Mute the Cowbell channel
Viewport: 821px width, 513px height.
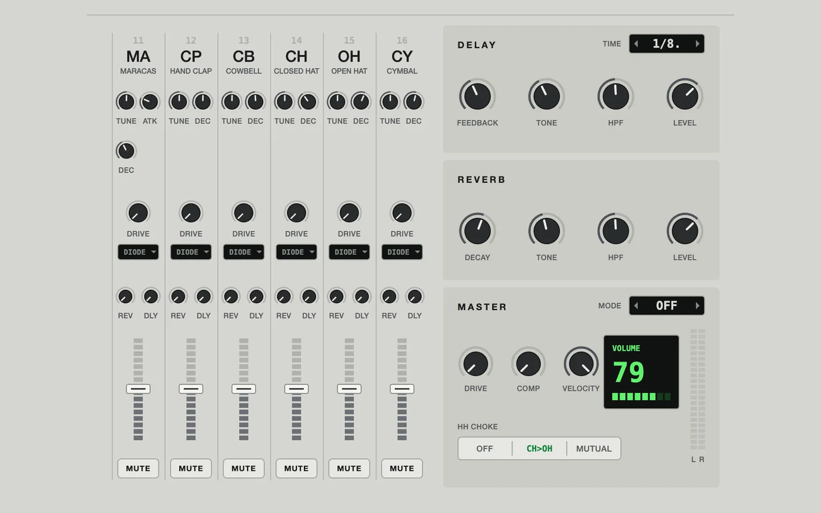tap(244, 468)
